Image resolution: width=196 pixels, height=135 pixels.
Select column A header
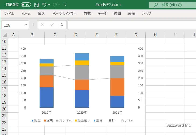pyautogui.click(x=13, y=35)
